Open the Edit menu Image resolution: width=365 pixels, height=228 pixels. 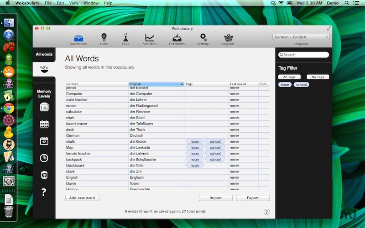point(60,3)
